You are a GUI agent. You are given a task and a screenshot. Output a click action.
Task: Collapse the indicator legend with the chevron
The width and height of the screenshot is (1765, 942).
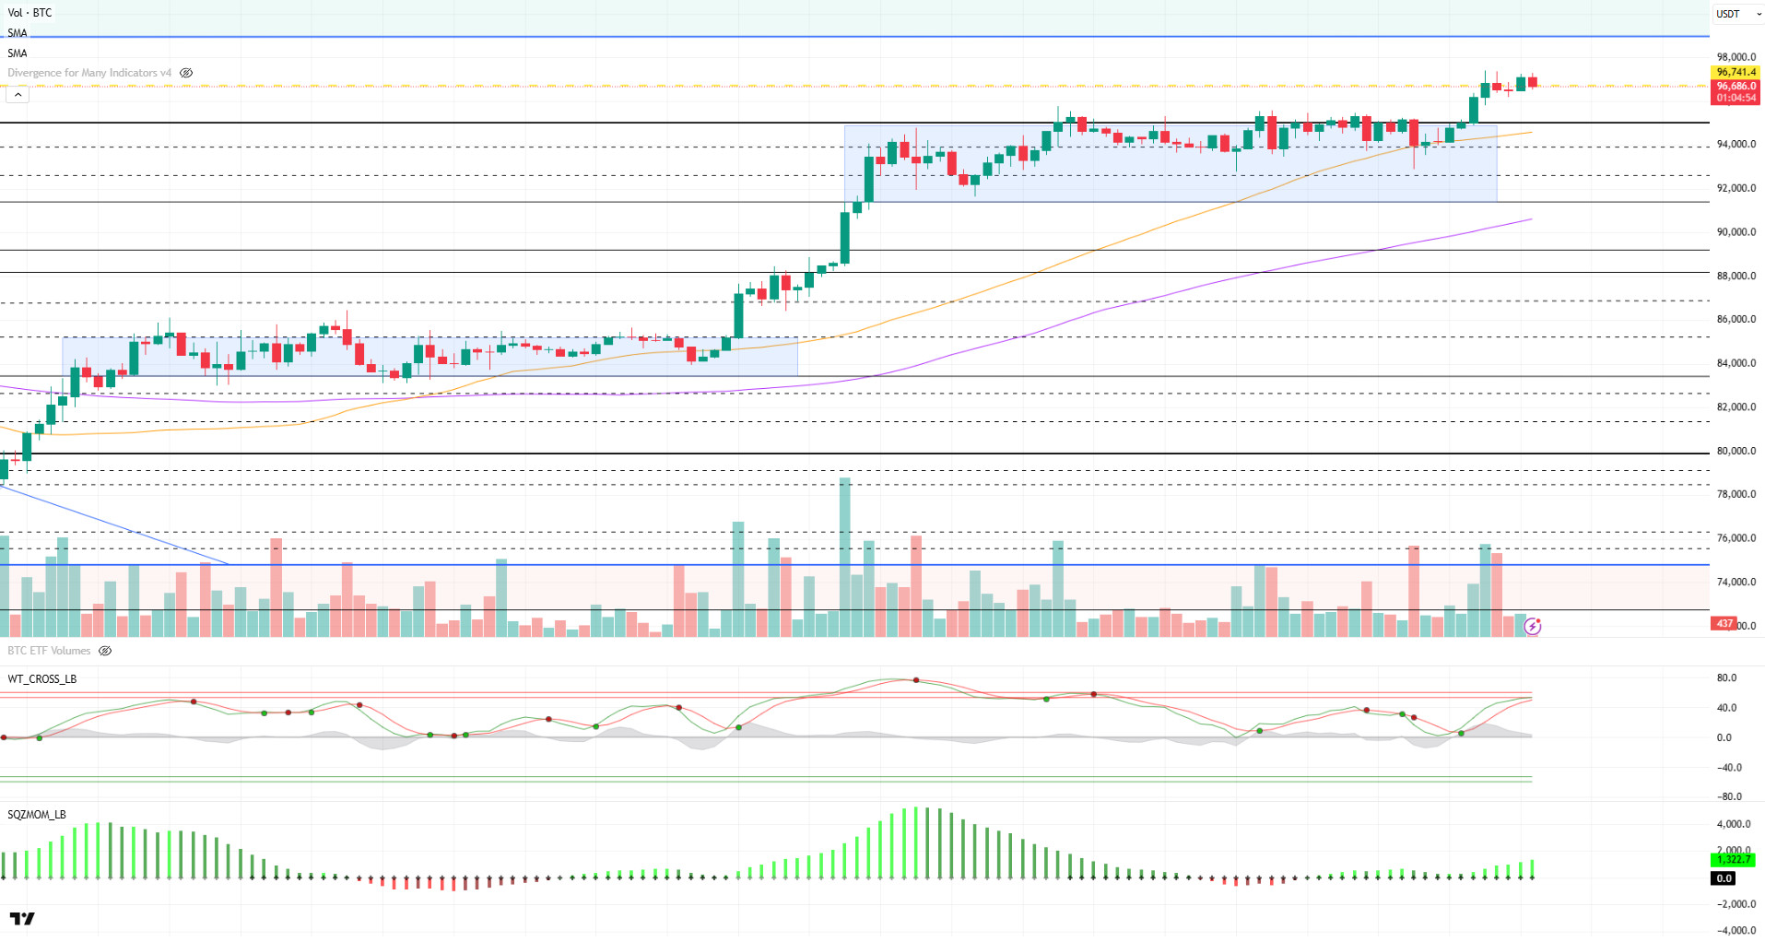click(18, 94)
